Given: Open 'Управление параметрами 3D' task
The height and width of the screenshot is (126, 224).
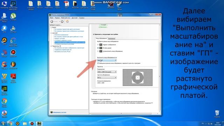Looking at the screenshot, I should (63, 50).
